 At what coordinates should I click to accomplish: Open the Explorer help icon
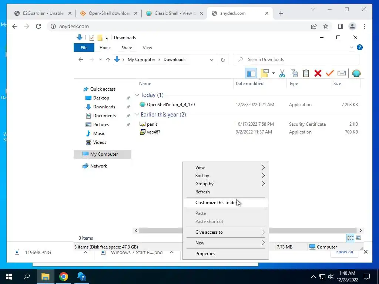[x=360, y=48]
